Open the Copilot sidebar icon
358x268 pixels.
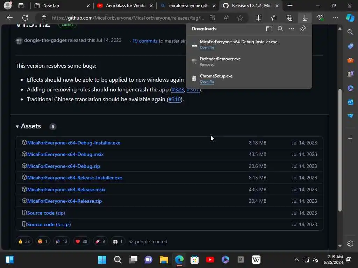click(350, 18)
